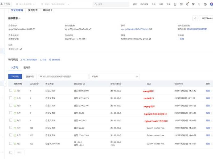Select the 入方向 inbound tab
The height and width of the screenshot is (159, 213).
tap(14, 68)
